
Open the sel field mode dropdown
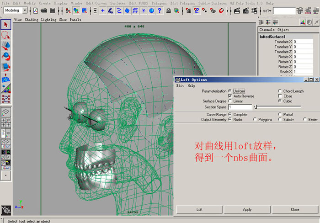[267, 11]
